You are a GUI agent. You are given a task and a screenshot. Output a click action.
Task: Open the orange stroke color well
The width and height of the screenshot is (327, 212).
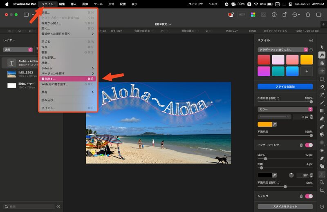tap(265, 124)
